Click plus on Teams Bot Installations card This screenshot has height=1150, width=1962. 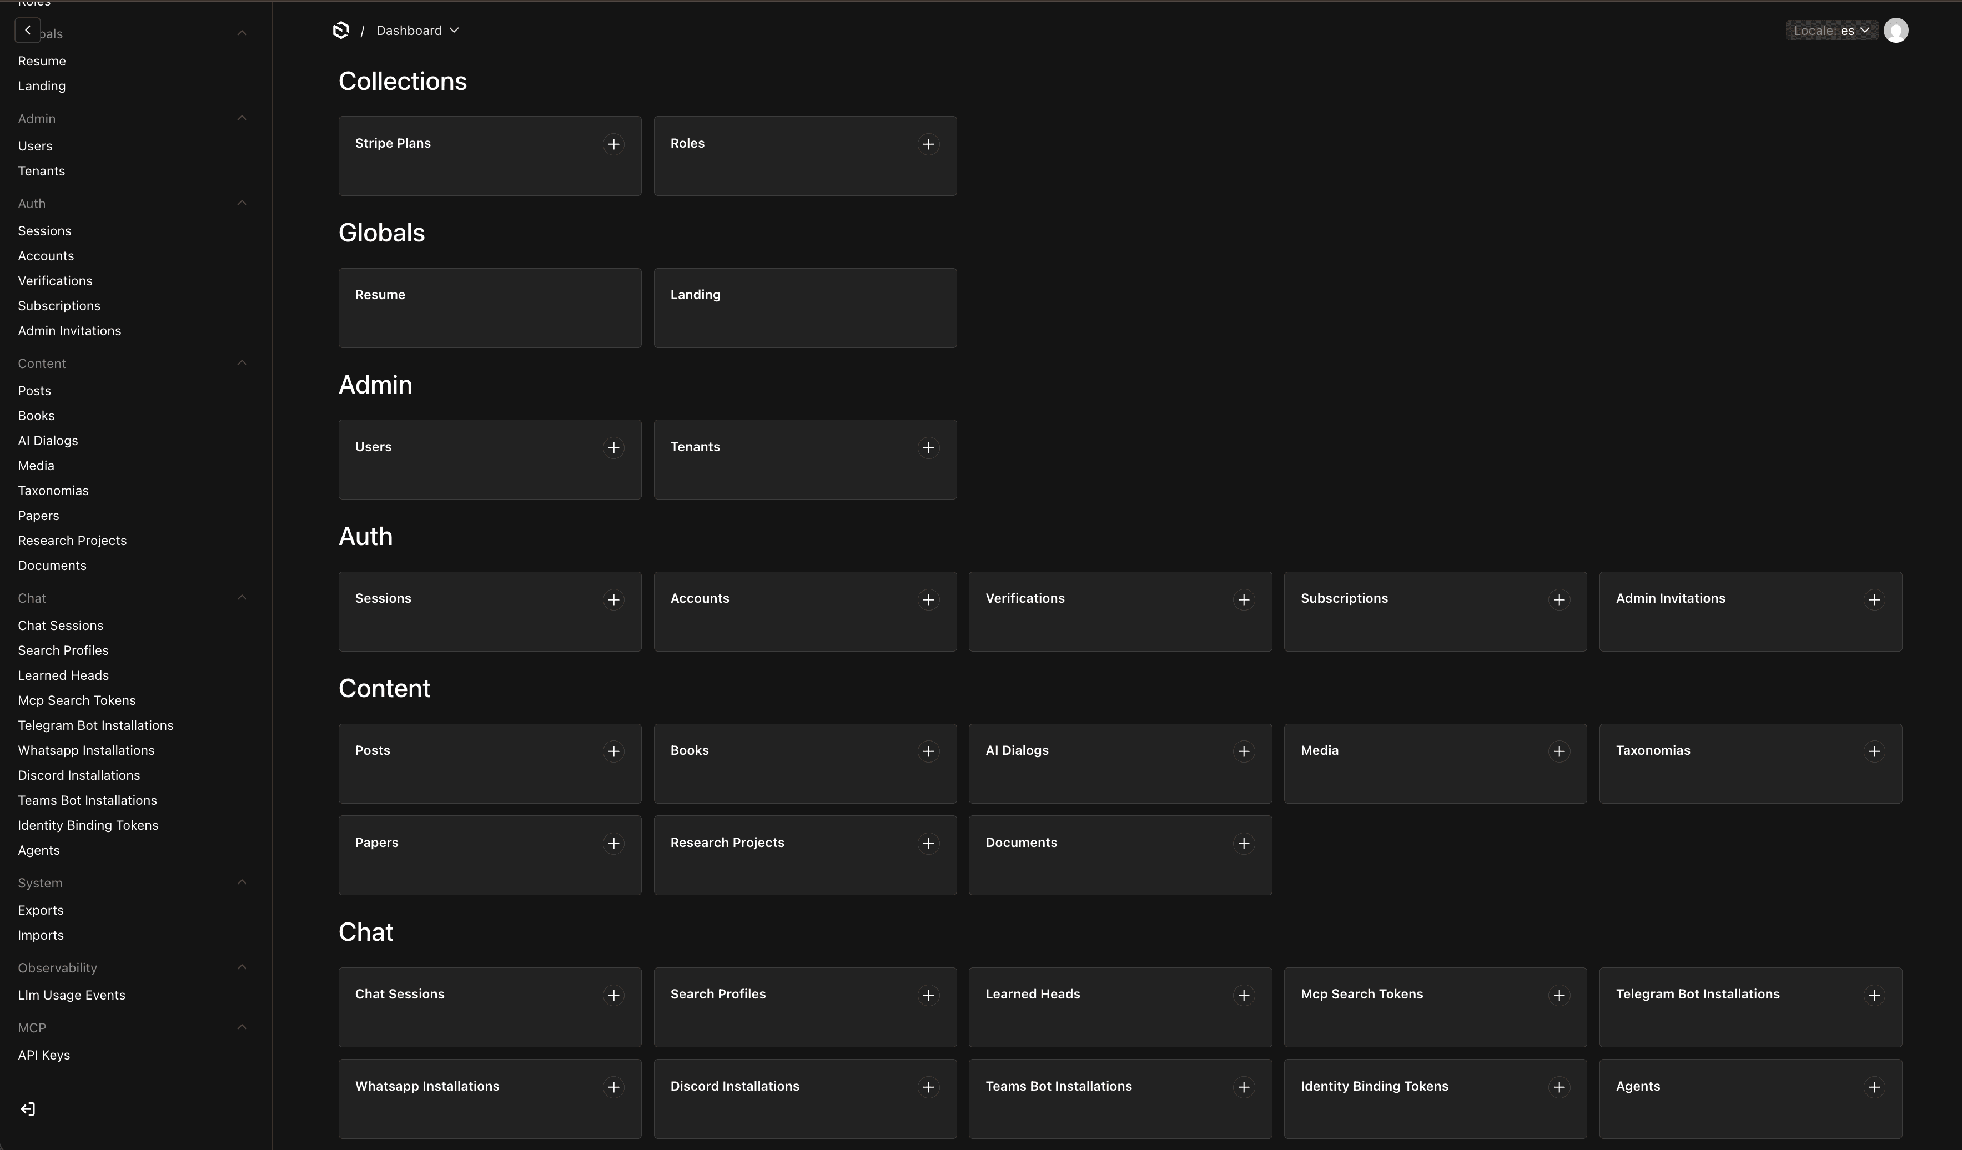click(1244, 1087)
